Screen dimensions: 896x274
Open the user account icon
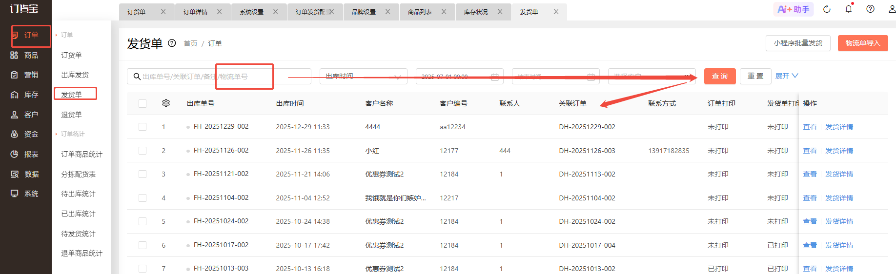pos(892,9)
